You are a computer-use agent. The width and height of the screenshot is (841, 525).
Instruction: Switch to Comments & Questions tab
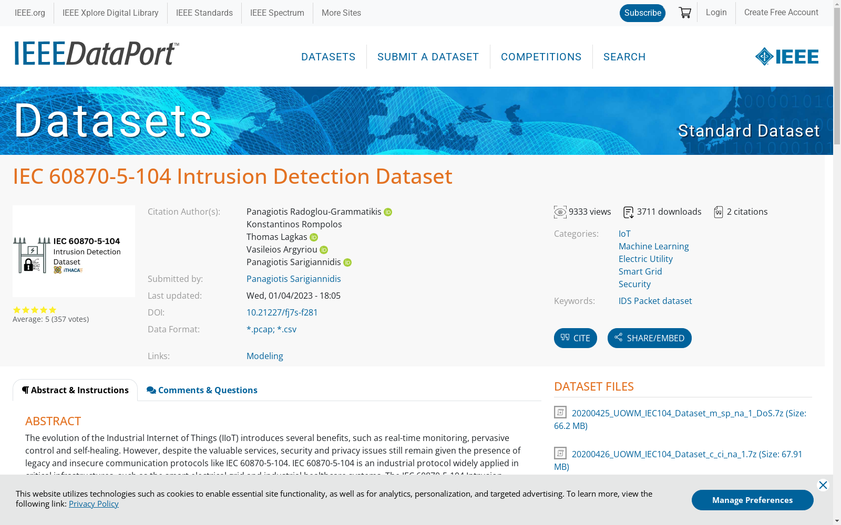[x=202, y=390]
